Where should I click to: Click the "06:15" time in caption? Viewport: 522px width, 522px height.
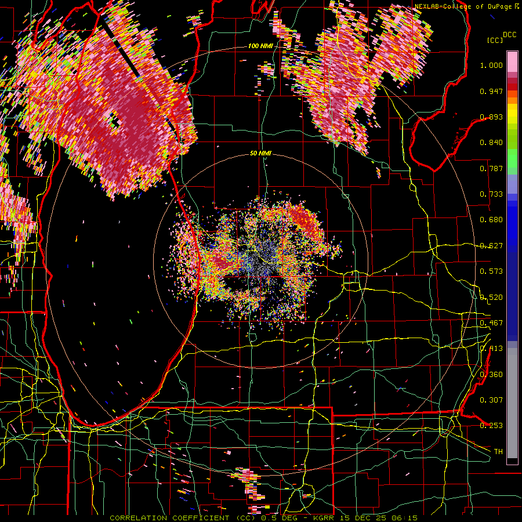click(x=405, y=518)
